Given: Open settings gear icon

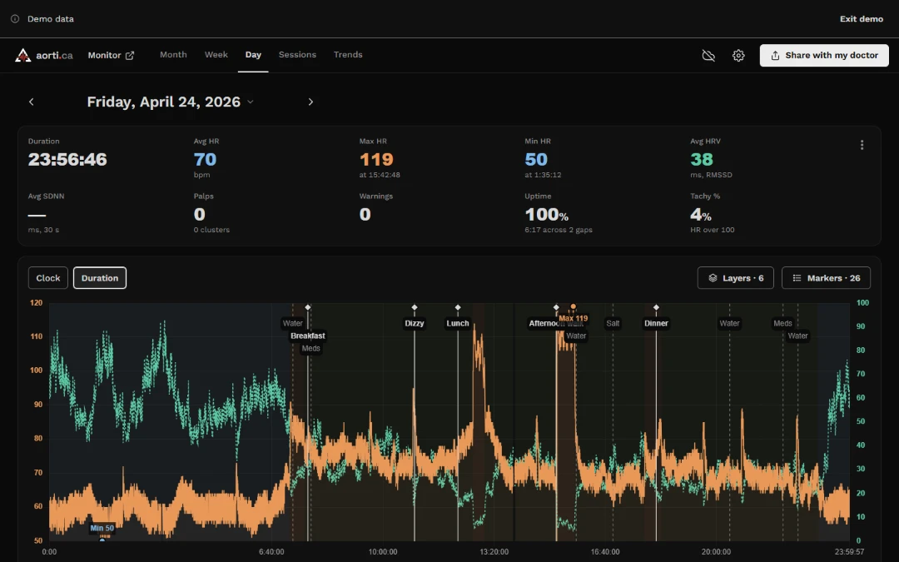Looking at the screenshot, I should (738, 55).
